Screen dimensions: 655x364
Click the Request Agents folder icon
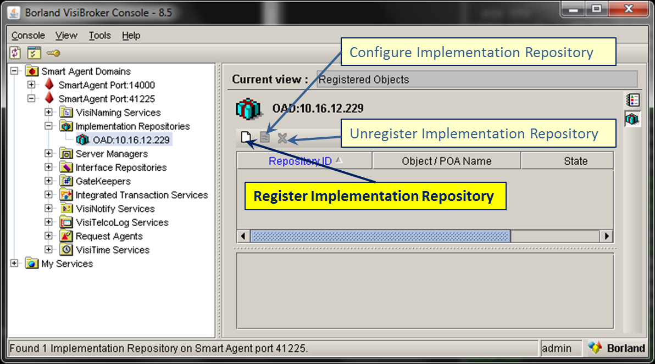click(x=66, y=236)
